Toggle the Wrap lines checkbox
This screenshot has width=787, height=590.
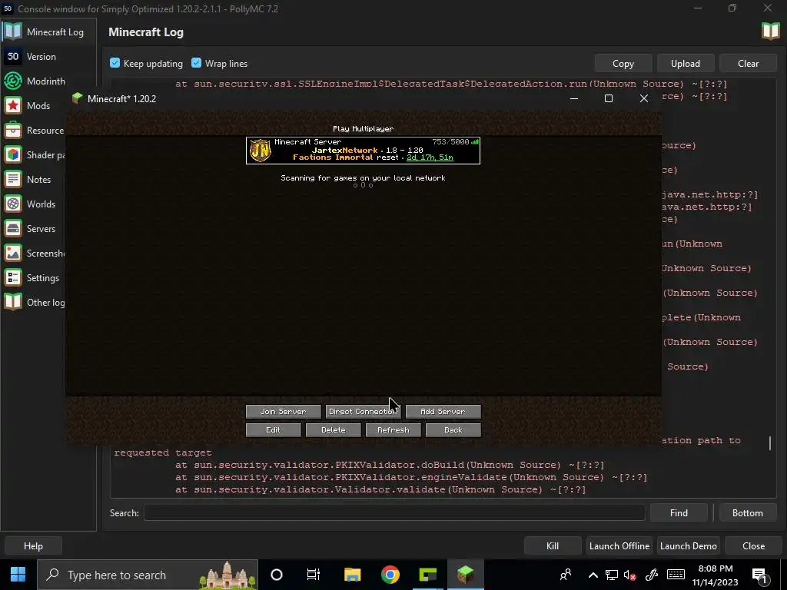click(x=196, y=63)
